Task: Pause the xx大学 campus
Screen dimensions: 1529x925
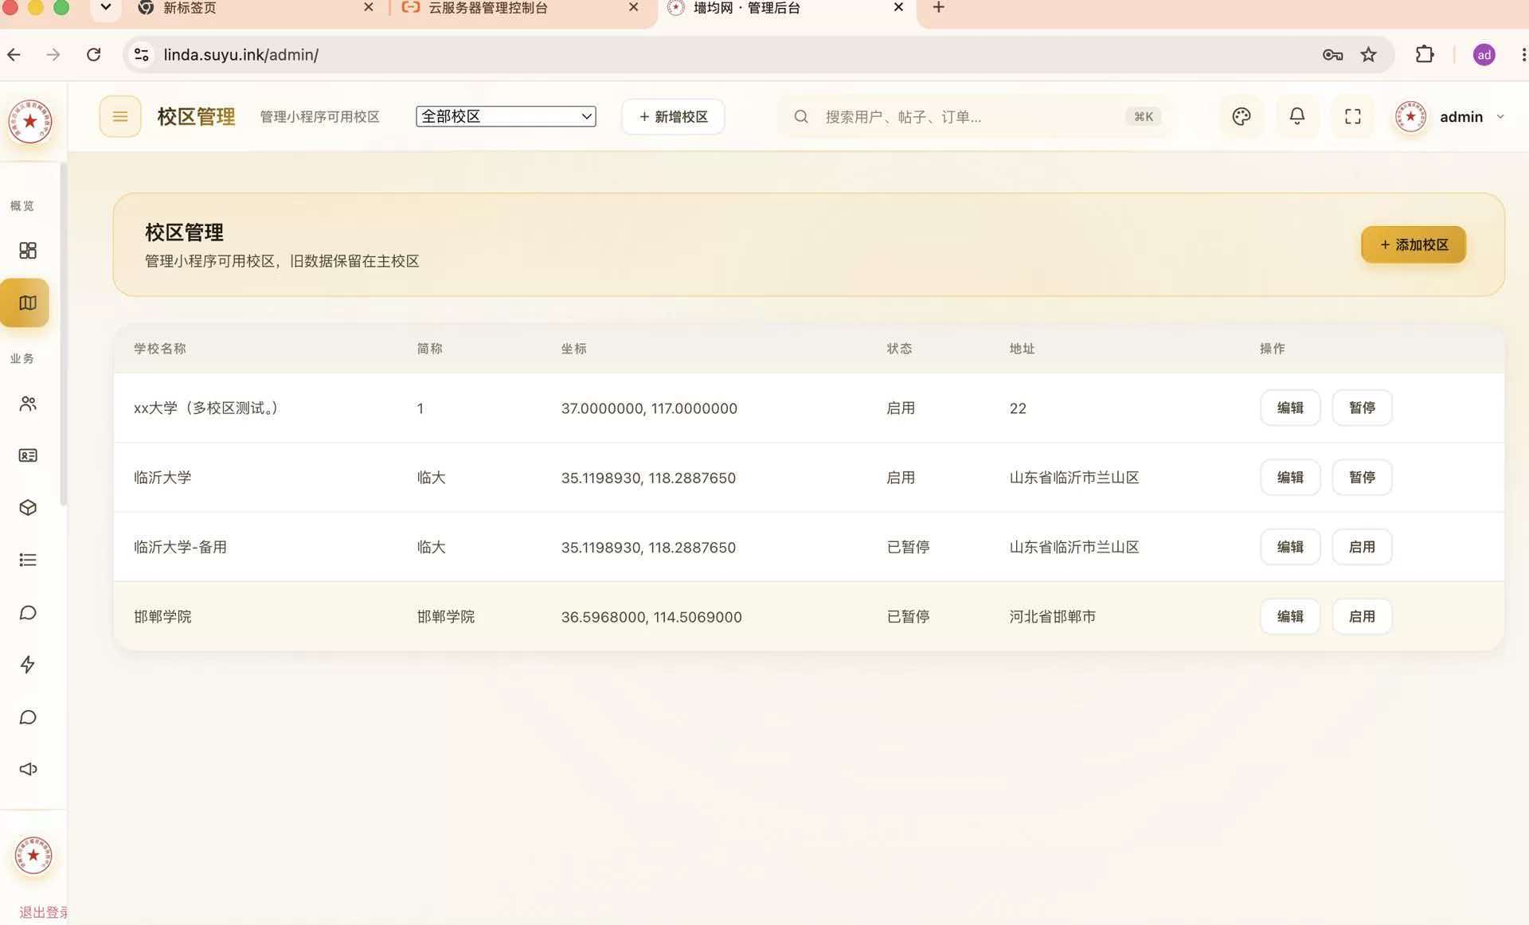Action: 1362,408
